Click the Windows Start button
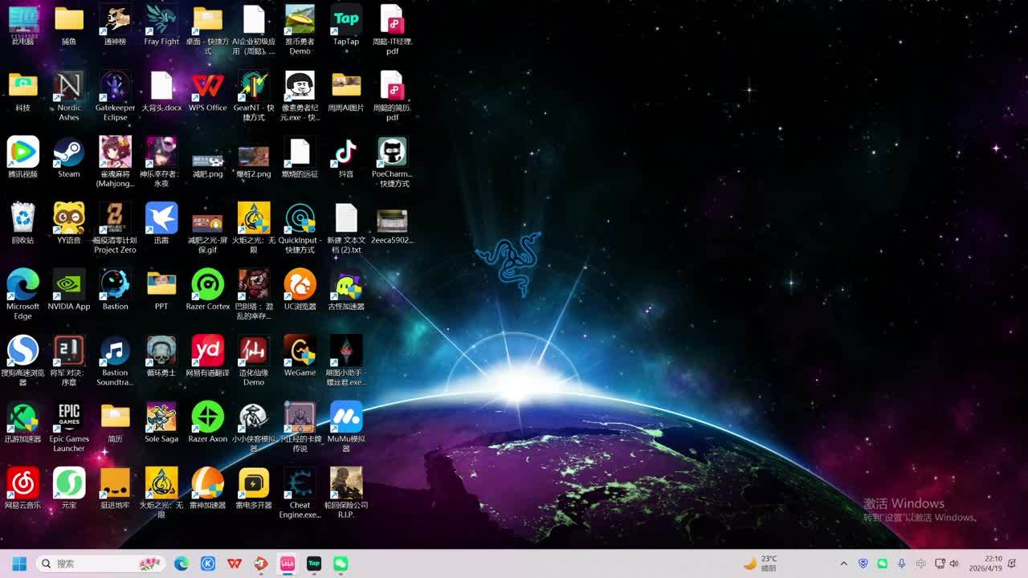The width and height of the screenshot is (1028, 578). [19, 564]
